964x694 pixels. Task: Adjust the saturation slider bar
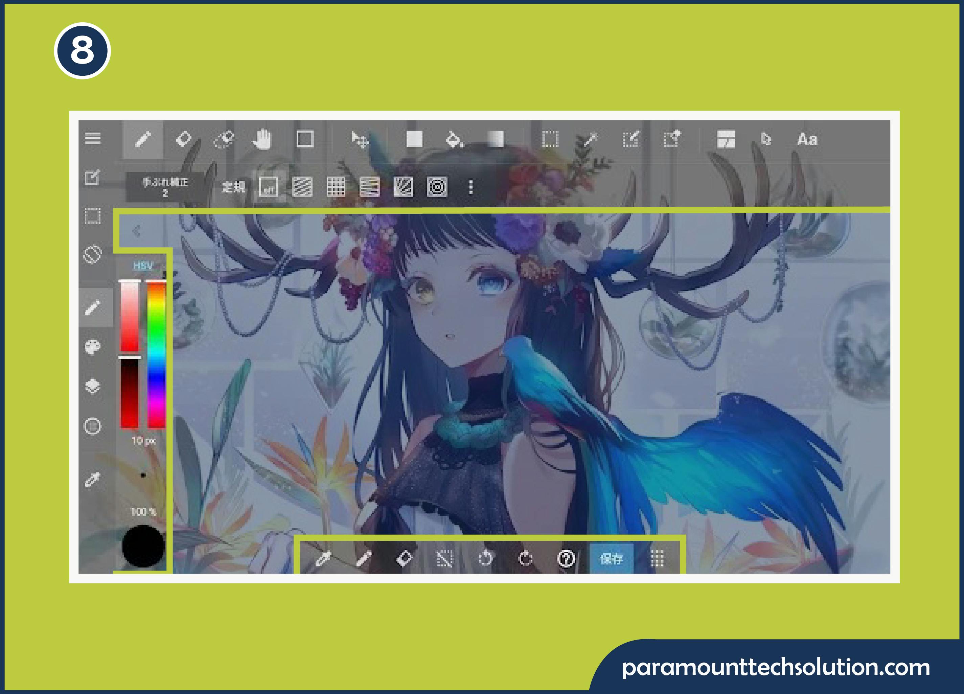(130, 317)
